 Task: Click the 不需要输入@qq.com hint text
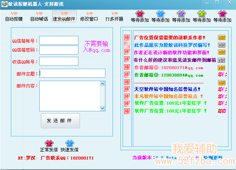click(96, 47)
